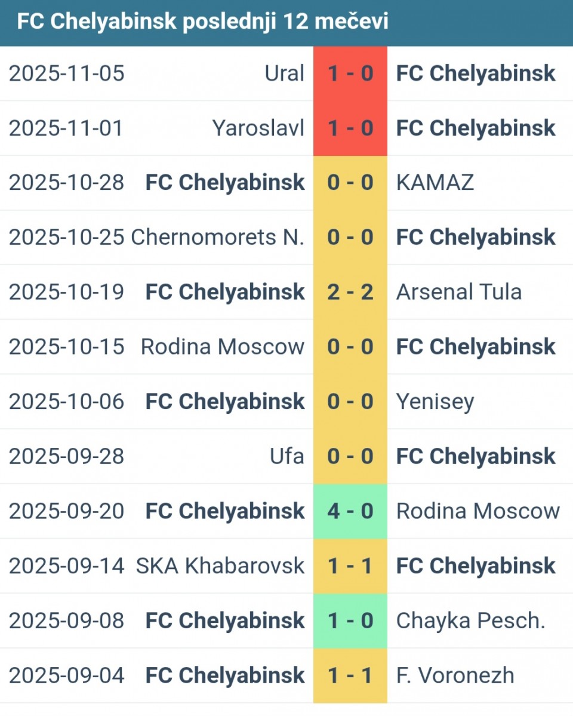
Task: Open the 1 - 1 score against F. Voronezh
Action: pyautogui.click(x=350, y=675)
